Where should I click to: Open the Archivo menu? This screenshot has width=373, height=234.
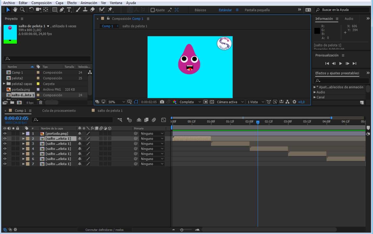tap(9, 3)
